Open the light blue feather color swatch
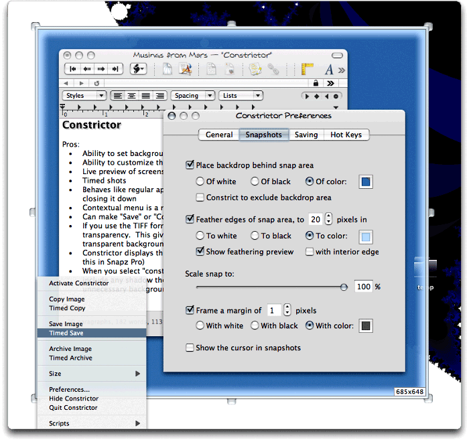The width and height of the screenshot is (469, 442). tap(366, 237)
